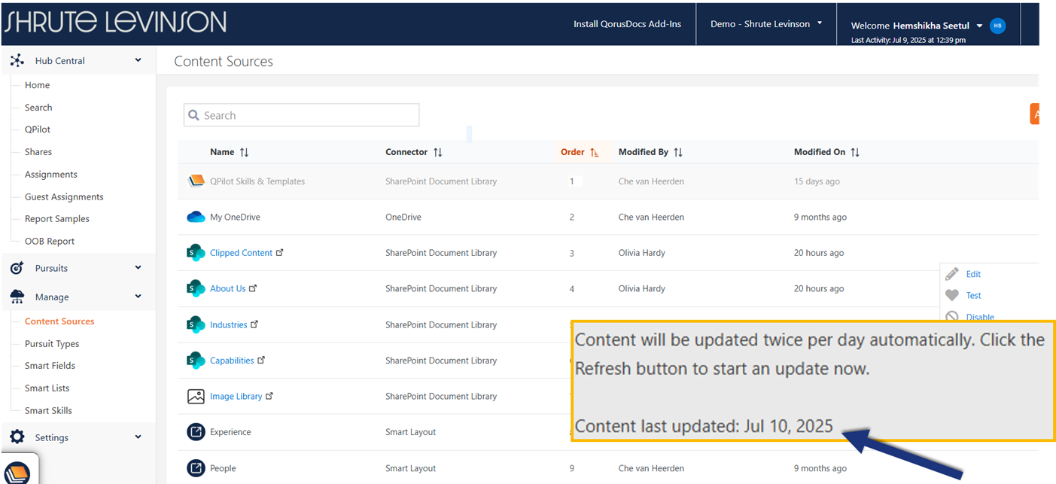Screen dimensions: 1056x484
Task: Expand the Settings sidebar section
Action: pyautogui.click(x=138, y=437)
